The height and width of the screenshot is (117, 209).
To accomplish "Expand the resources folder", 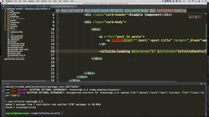I will (5, 22).
